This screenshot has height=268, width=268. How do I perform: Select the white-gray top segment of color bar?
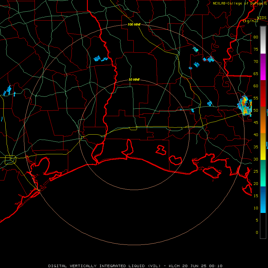click(x=263, y=40)
